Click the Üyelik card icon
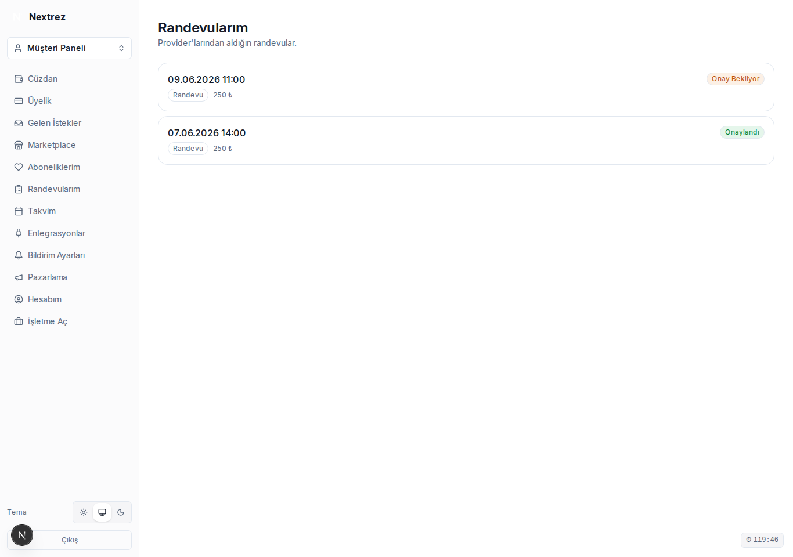 [19, 101]
